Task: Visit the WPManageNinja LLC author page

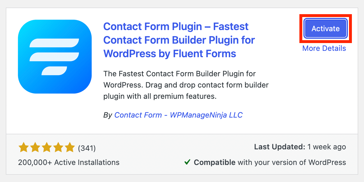Action: (x=178, y=115)
